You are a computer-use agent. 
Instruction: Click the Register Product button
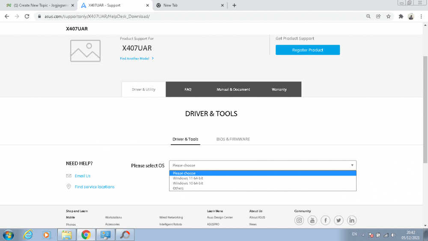[x=308, y=50]
